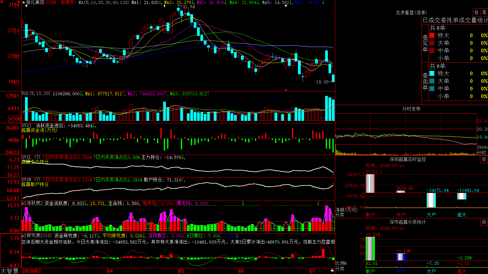Click the 05 month marker on time axis
The height and width of the screenshot is (274, 488).
181,271
